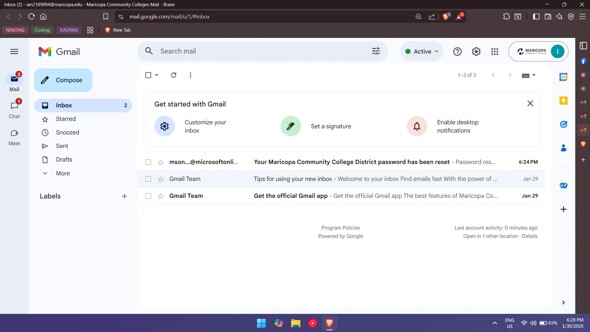
Task: Open Google Keep side panel icon
Action: coord(564,101)
